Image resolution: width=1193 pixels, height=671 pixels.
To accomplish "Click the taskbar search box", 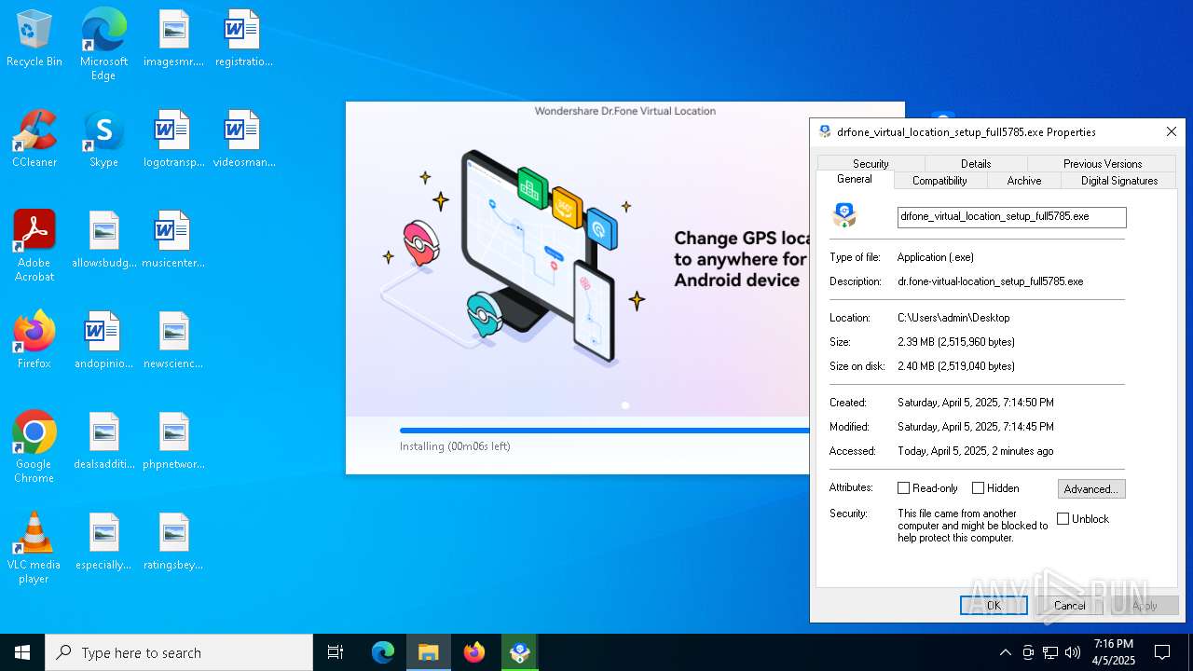I will tap(179, 652).
